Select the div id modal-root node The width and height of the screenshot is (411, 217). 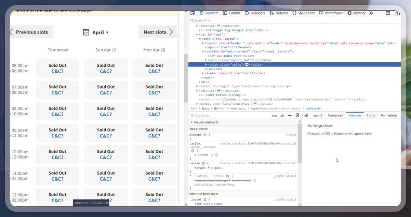pyautogui.click(x=231, y=56)
